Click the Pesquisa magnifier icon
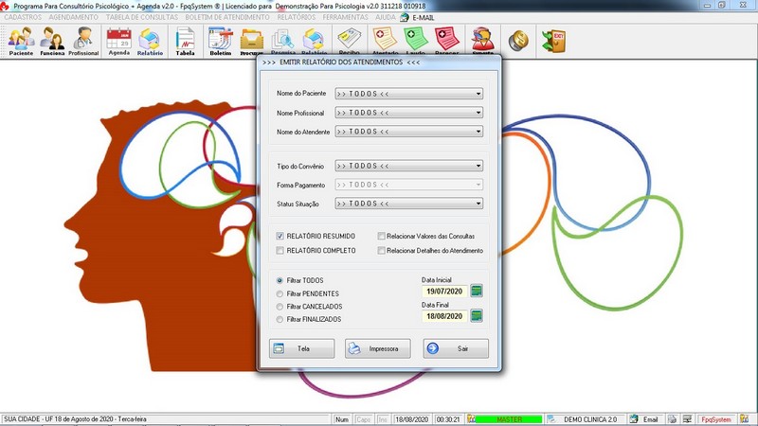This screenshot has width=758, height=426. [282, 41]
